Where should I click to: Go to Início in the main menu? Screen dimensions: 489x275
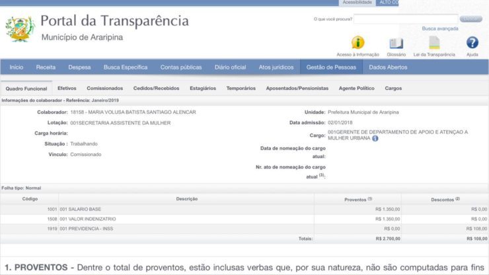(x=17, y=67)
